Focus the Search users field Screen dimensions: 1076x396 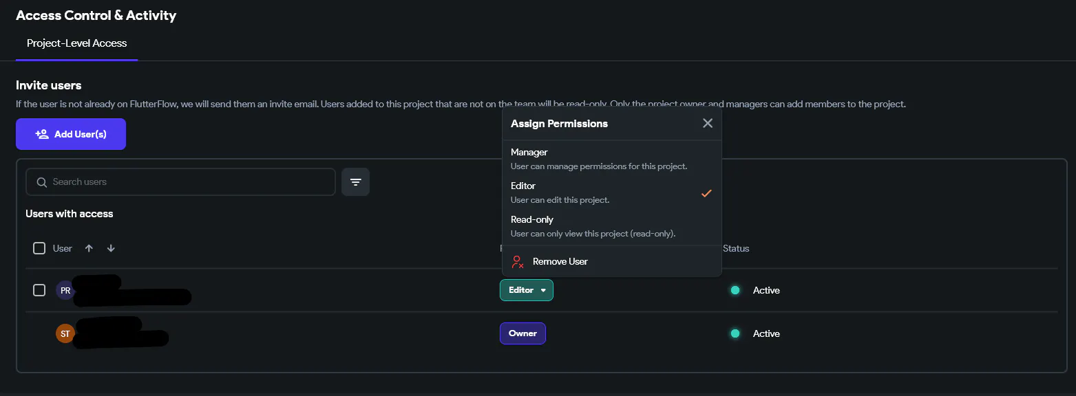click(x=186, y=182)
